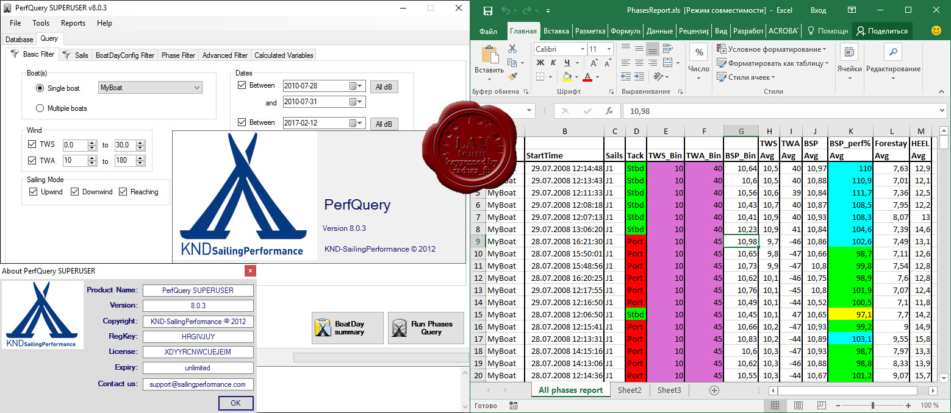This screenshot has width=951, height=413.
Task: Click the BoatDay summary button
Action: click(x=348, y=328)
